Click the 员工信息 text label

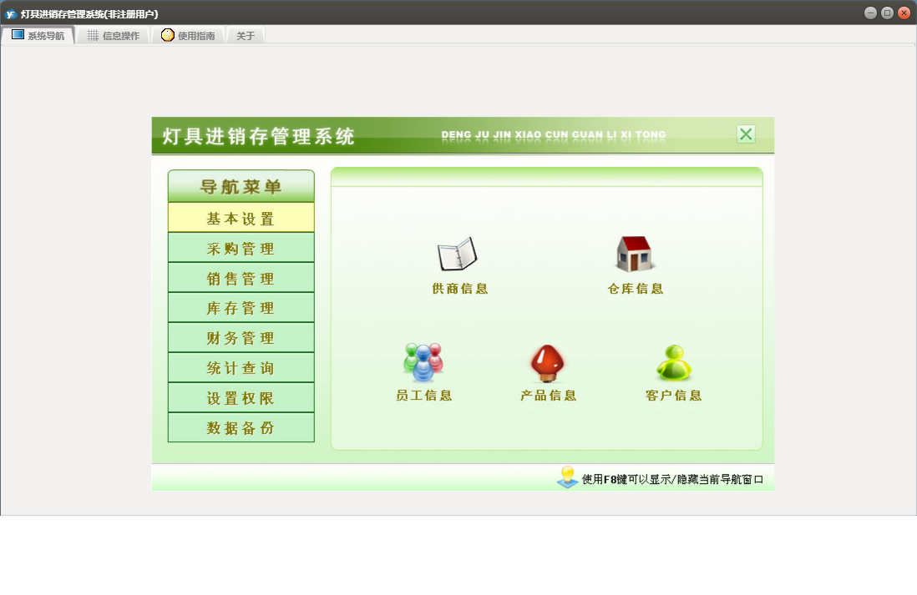point(424,396)
